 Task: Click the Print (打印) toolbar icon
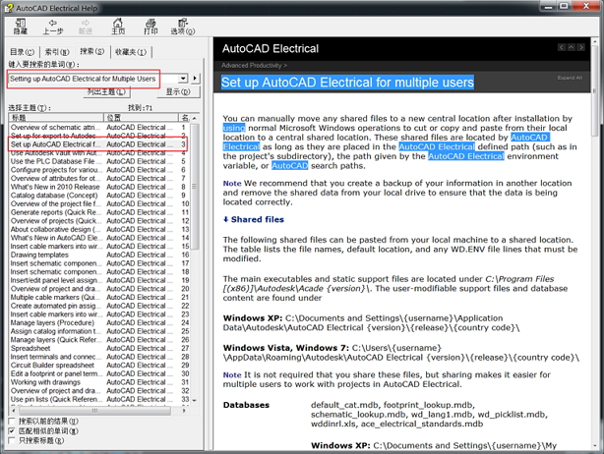[x=151, y=27]
